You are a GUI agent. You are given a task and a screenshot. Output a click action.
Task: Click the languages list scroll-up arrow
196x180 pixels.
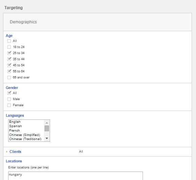(x=47, y=123)
